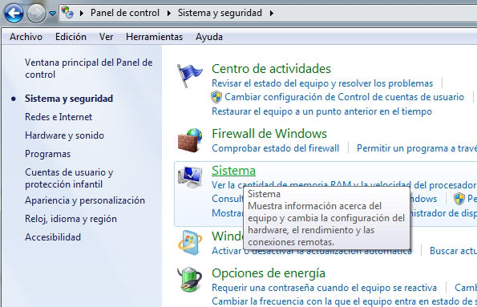This screenshot has height=307, width=477.
Task: Click the Centro de actividades flag icon
Action: [189, 76]
